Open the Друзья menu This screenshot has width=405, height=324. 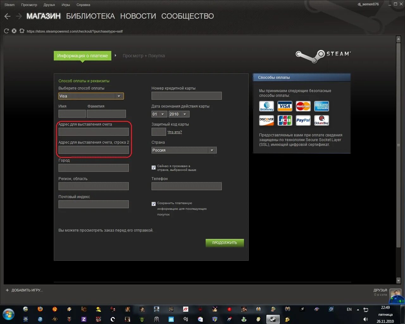click(49, 5)
